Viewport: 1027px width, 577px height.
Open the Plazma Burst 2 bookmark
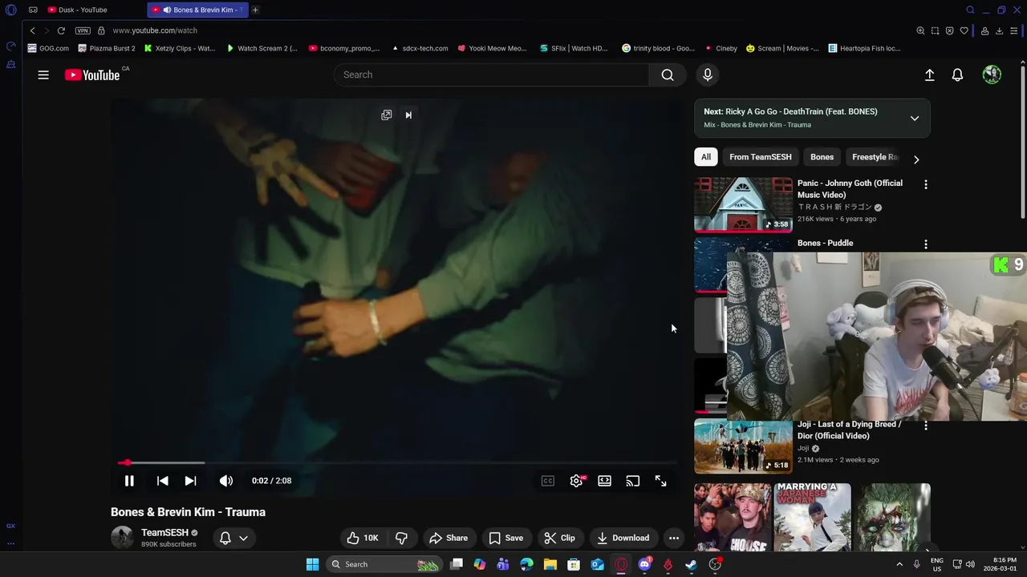pos(107,48)
